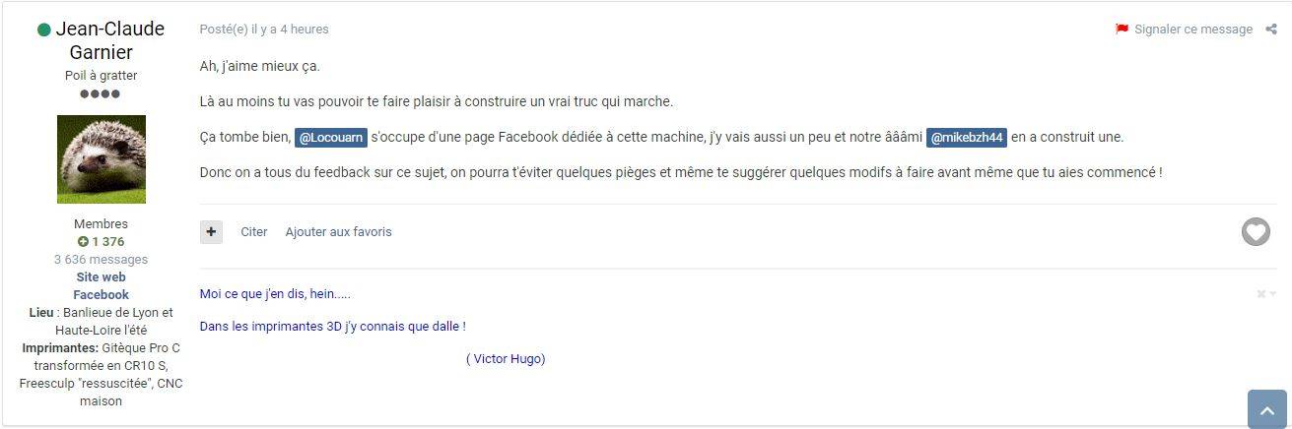Image resolution: width=1292 pixels, height=429 pixels.
Task: Click the hedgehog avatar picture
Action: [102, 159]
